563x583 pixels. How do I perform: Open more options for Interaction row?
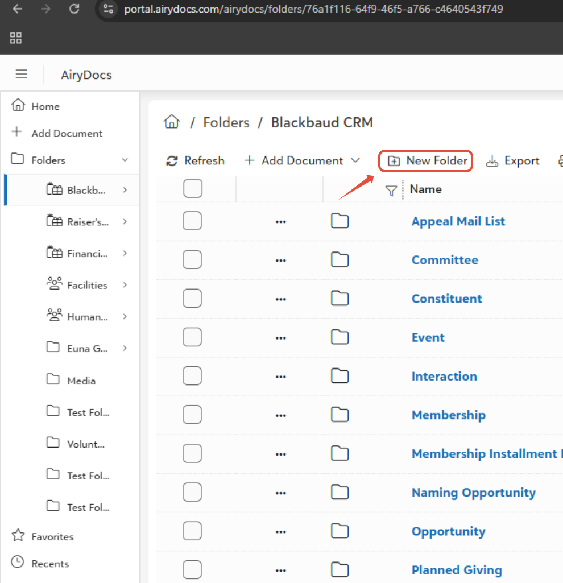(x=281, y=377)
